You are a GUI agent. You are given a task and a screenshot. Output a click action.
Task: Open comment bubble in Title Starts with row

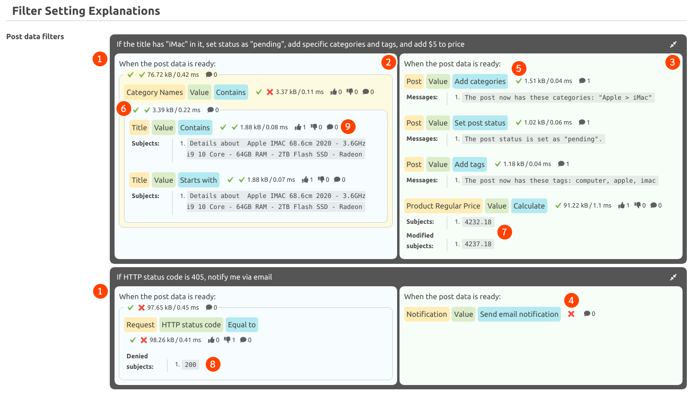click(337, 180)
